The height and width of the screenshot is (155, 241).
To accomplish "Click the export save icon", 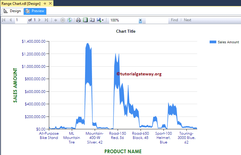I will [x=99, y=20].
